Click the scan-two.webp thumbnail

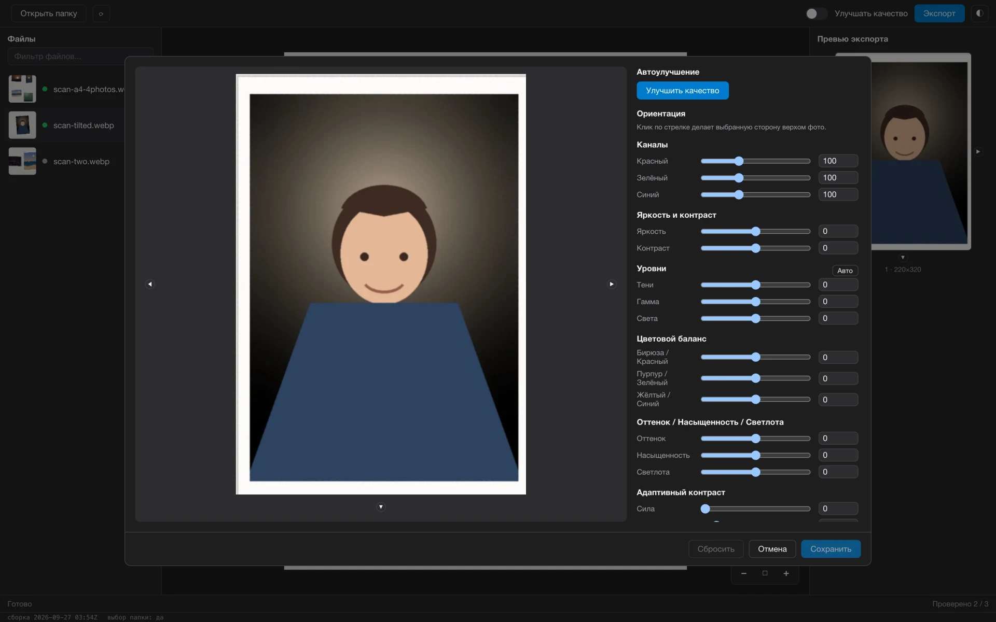point(22,161)
